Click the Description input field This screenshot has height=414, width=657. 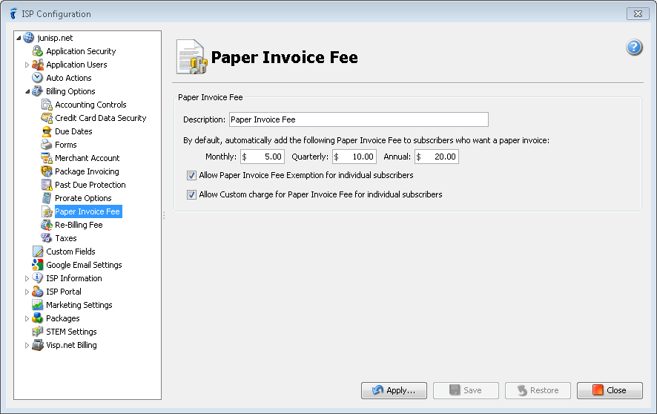pos(359,119)
